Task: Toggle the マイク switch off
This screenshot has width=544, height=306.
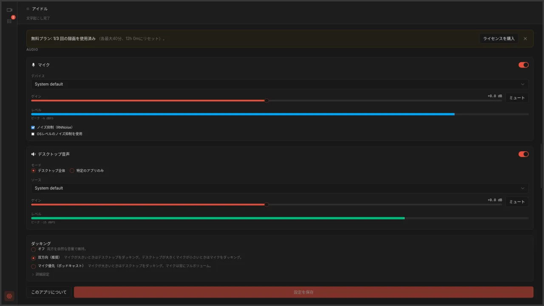Action: [x=524, y=65]
